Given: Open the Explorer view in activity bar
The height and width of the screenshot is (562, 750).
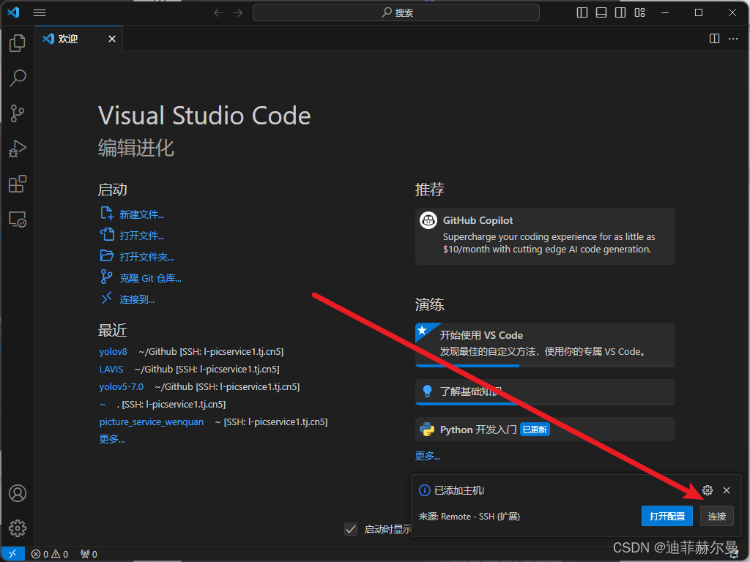Looking at the screenshot, I should click(x=18, y=43).
